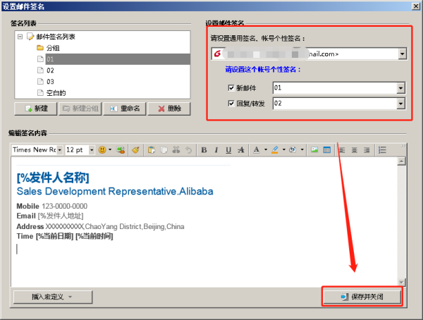Insert a picture with the image icon

pyautogui.click(x=314, y=149)
